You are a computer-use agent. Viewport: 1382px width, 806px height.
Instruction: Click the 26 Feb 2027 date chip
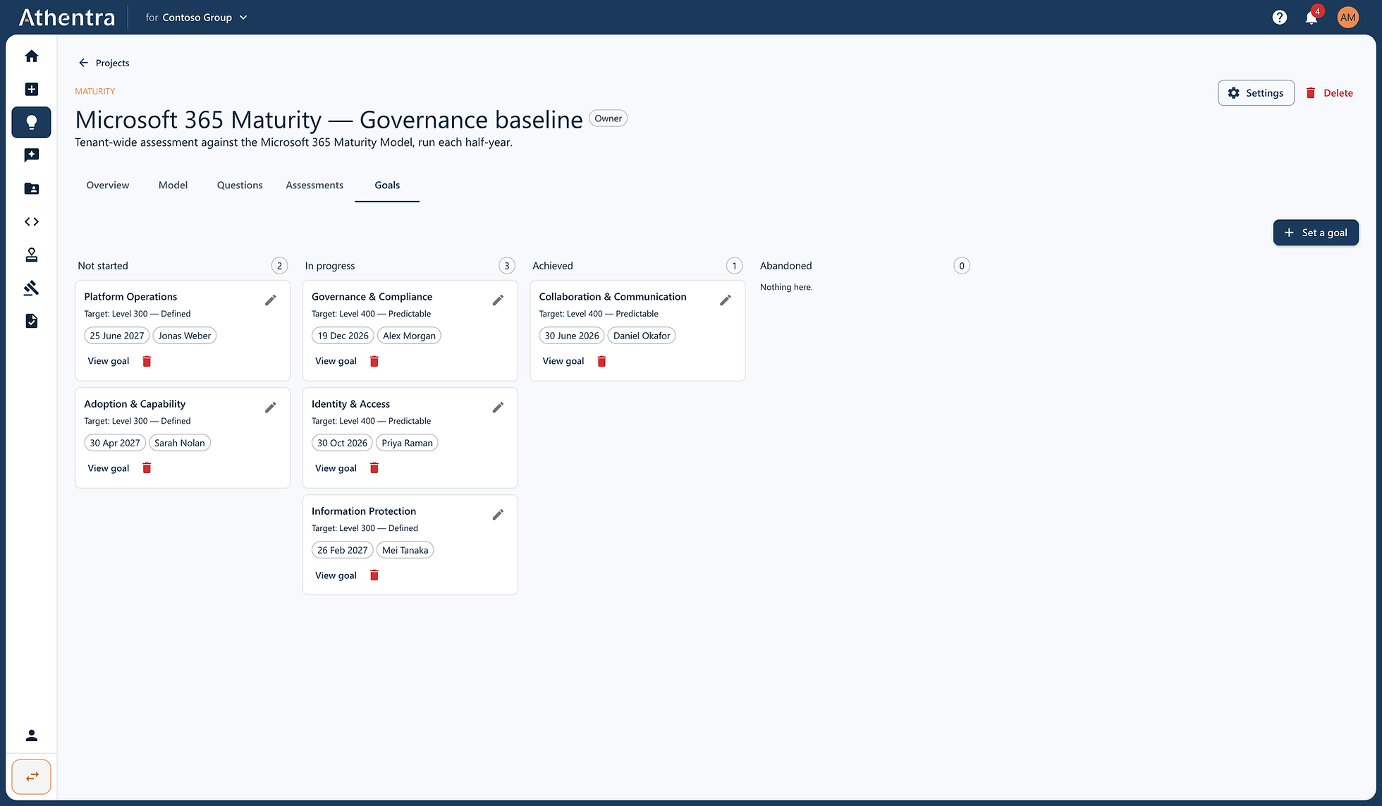(342, 550)
